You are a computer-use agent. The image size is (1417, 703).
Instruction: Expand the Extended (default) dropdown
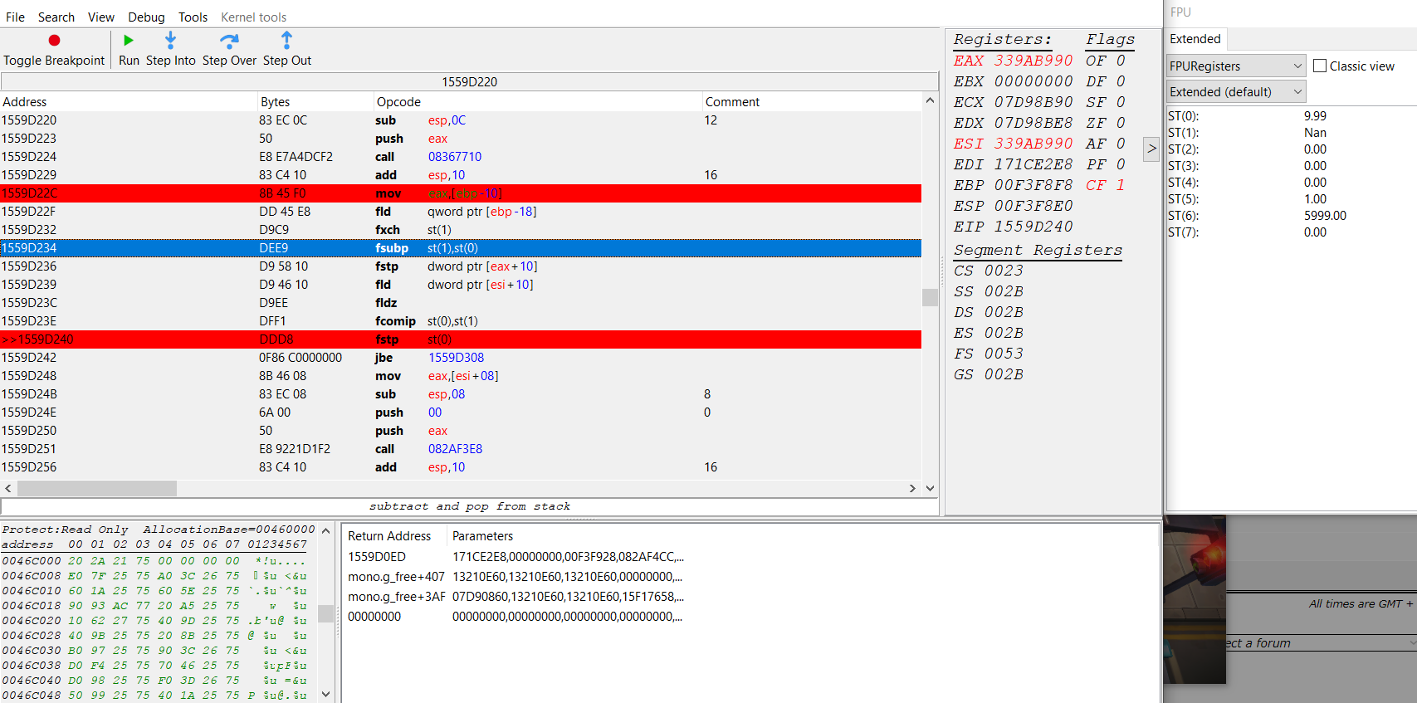point(1235,92)
